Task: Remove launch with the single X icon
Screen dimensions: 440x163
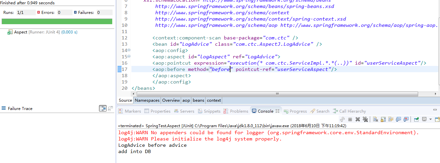Action: (x=358, y=119)
